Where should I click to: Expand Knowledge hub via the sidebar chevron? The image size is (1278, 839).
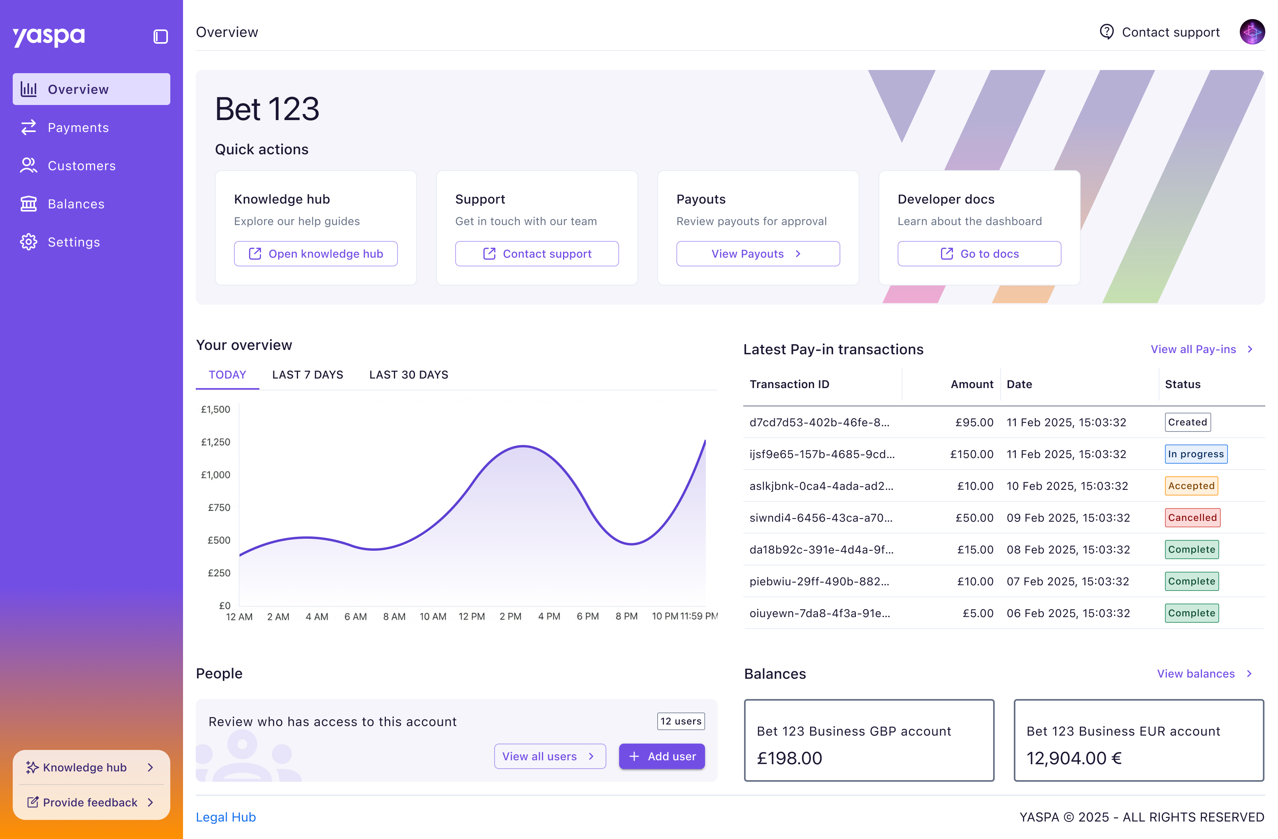tap(150, 767)
